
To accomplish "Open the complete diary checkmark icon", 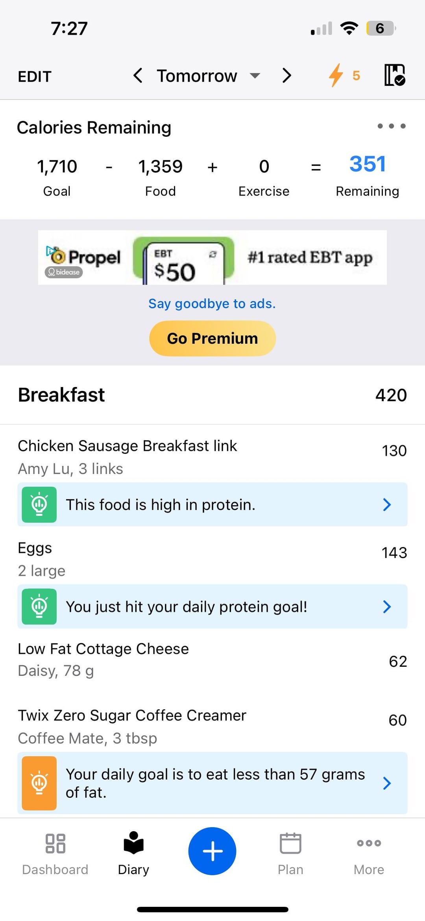I will [394, 75].
